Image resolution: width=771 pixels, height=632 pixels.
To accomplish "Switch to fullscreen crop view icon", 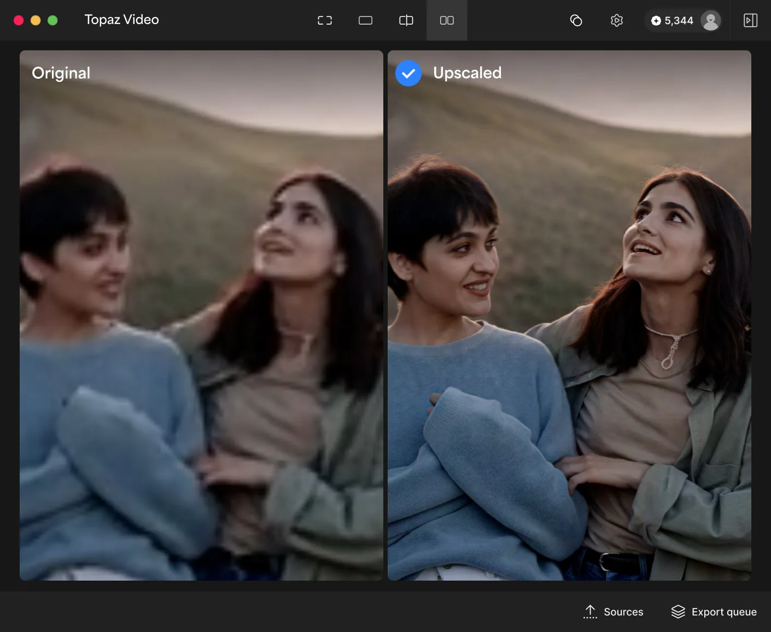I will point(325,20).
